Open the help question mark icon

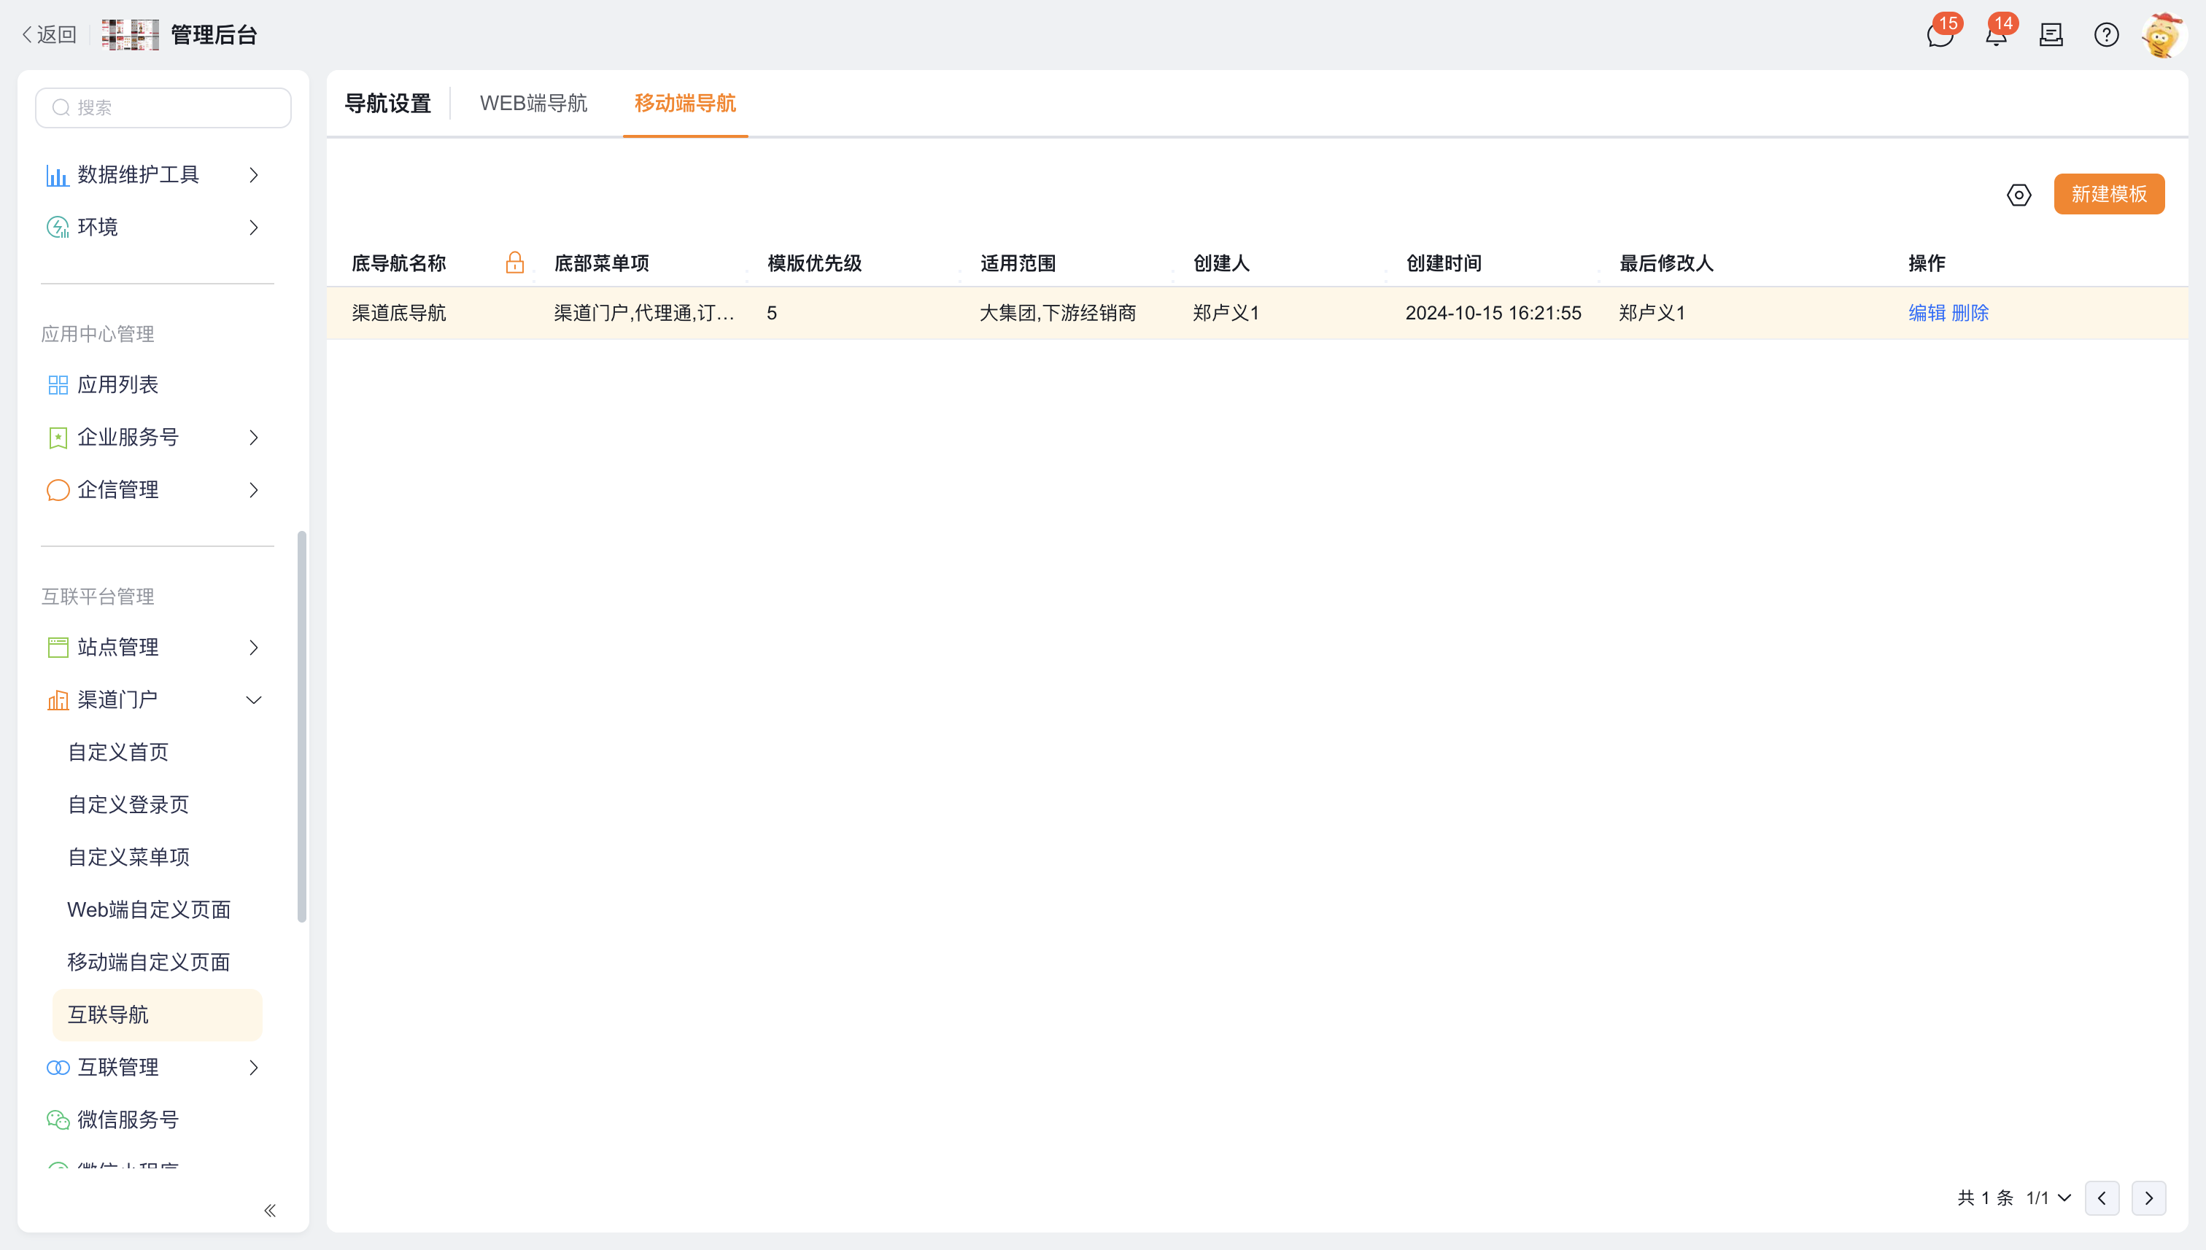point(2105,35)
